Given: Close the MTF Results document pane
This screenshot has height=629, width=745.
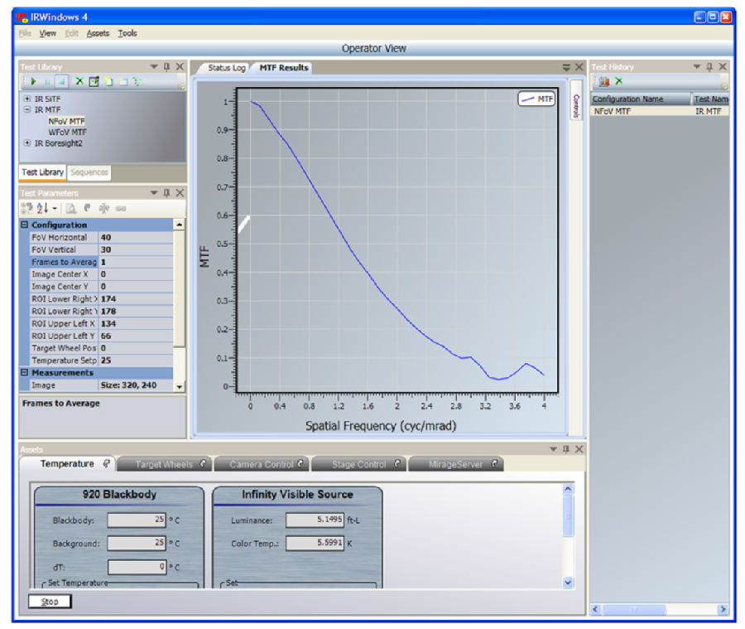Looking at the screenshot, I should 579,67.
